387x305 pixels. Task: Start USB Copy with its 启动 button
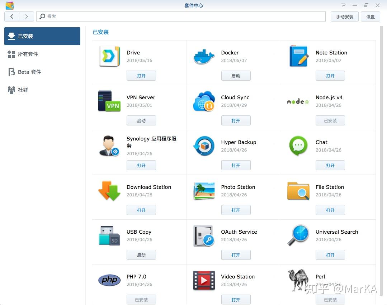[141, 255]
